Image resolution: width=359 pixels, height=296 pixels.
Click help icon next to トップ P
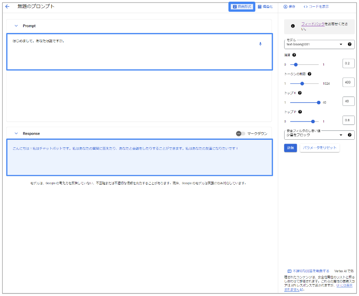(x=300, y=112)
